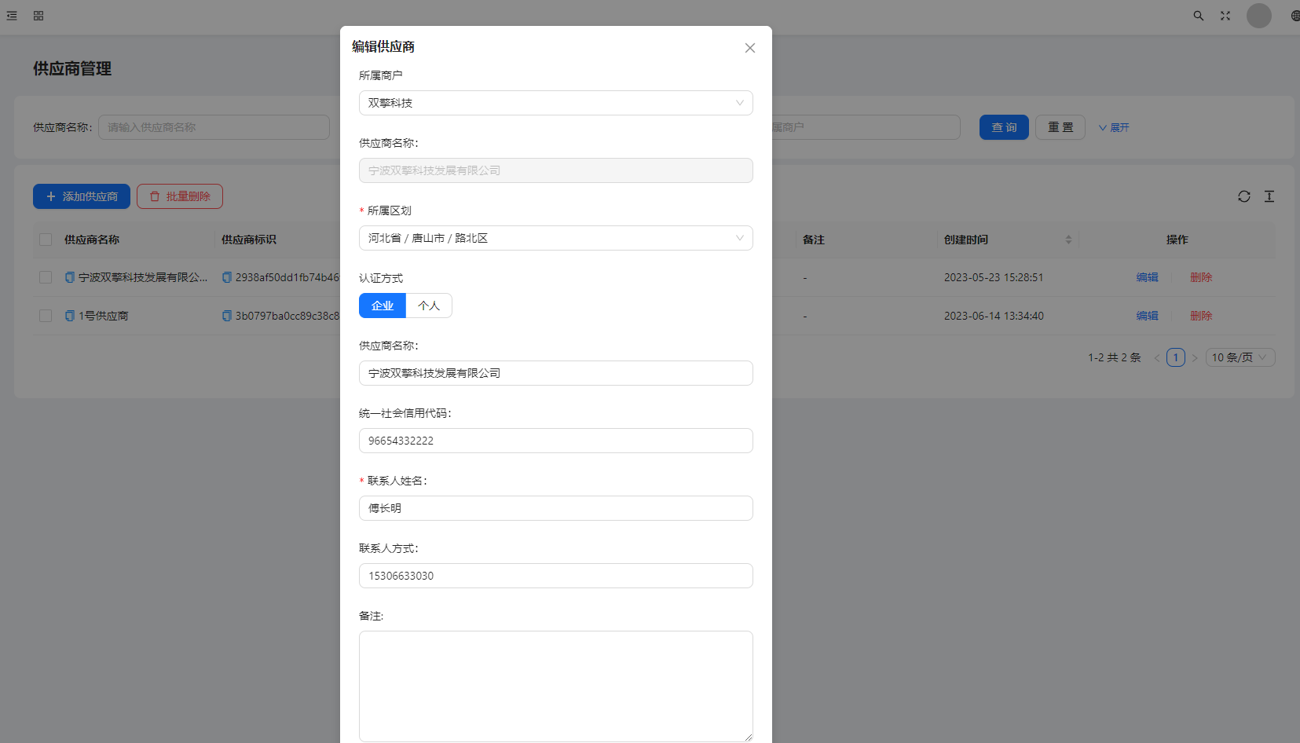Edit the 2023-06-14 supplier row
Viewport: 1300px width, 743px height.
coord(1148,316)
